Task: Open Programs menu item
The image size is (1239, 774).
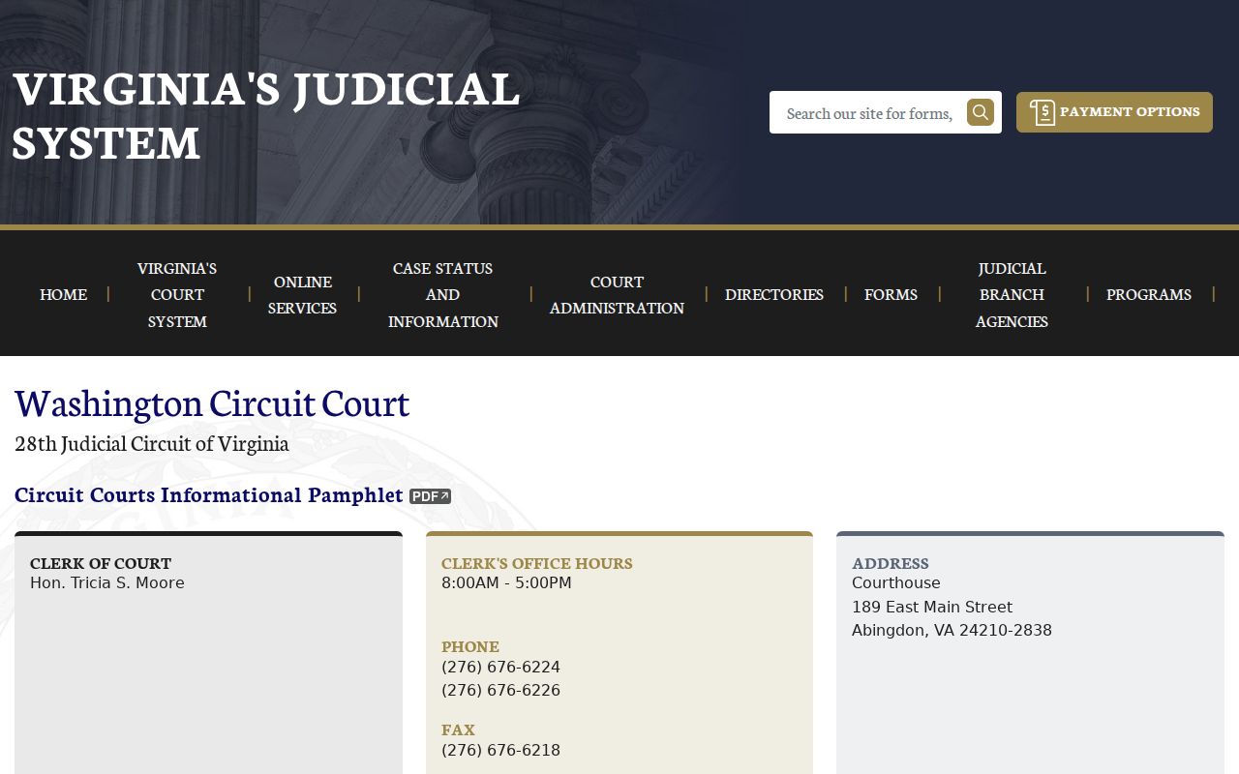Action: pyautogui.click(x=1149, y=294)
